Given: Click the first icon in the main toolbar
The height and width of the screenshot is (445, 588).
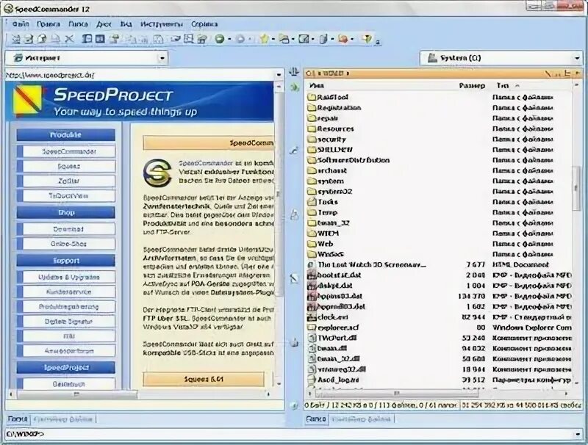Looking at the screenshot, I should tap(15, 39).
